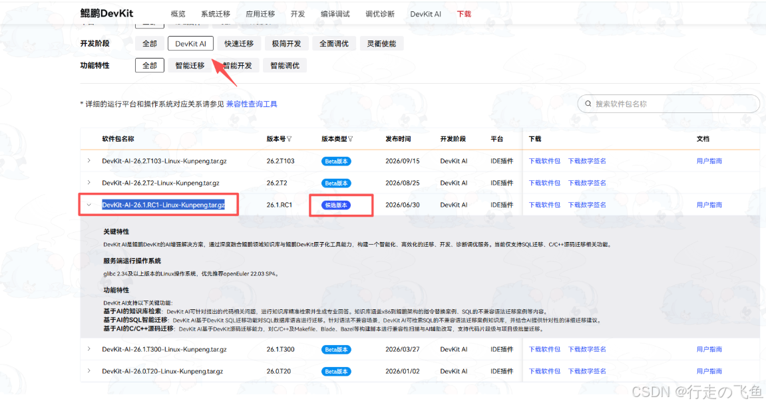766x405 pixels.
Task: Download the 26.2.T2 数字签名
Action: pyautogui.click(x=587, y=183)
